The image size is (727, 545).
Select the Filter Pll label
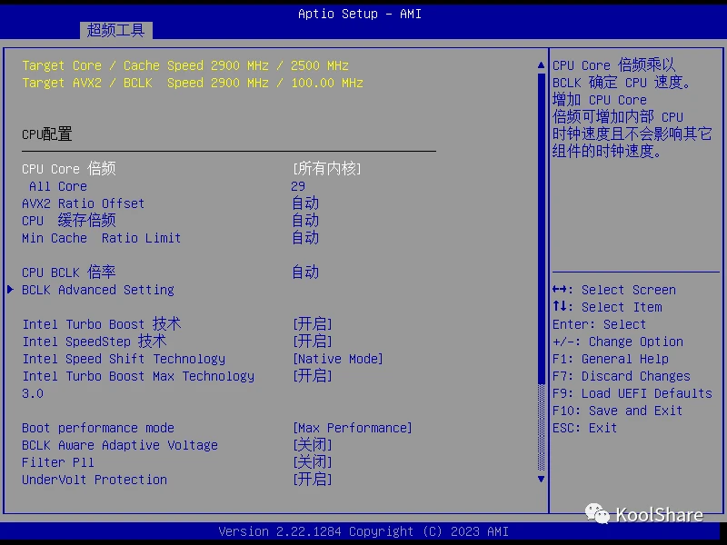click(x=58, y=462)
